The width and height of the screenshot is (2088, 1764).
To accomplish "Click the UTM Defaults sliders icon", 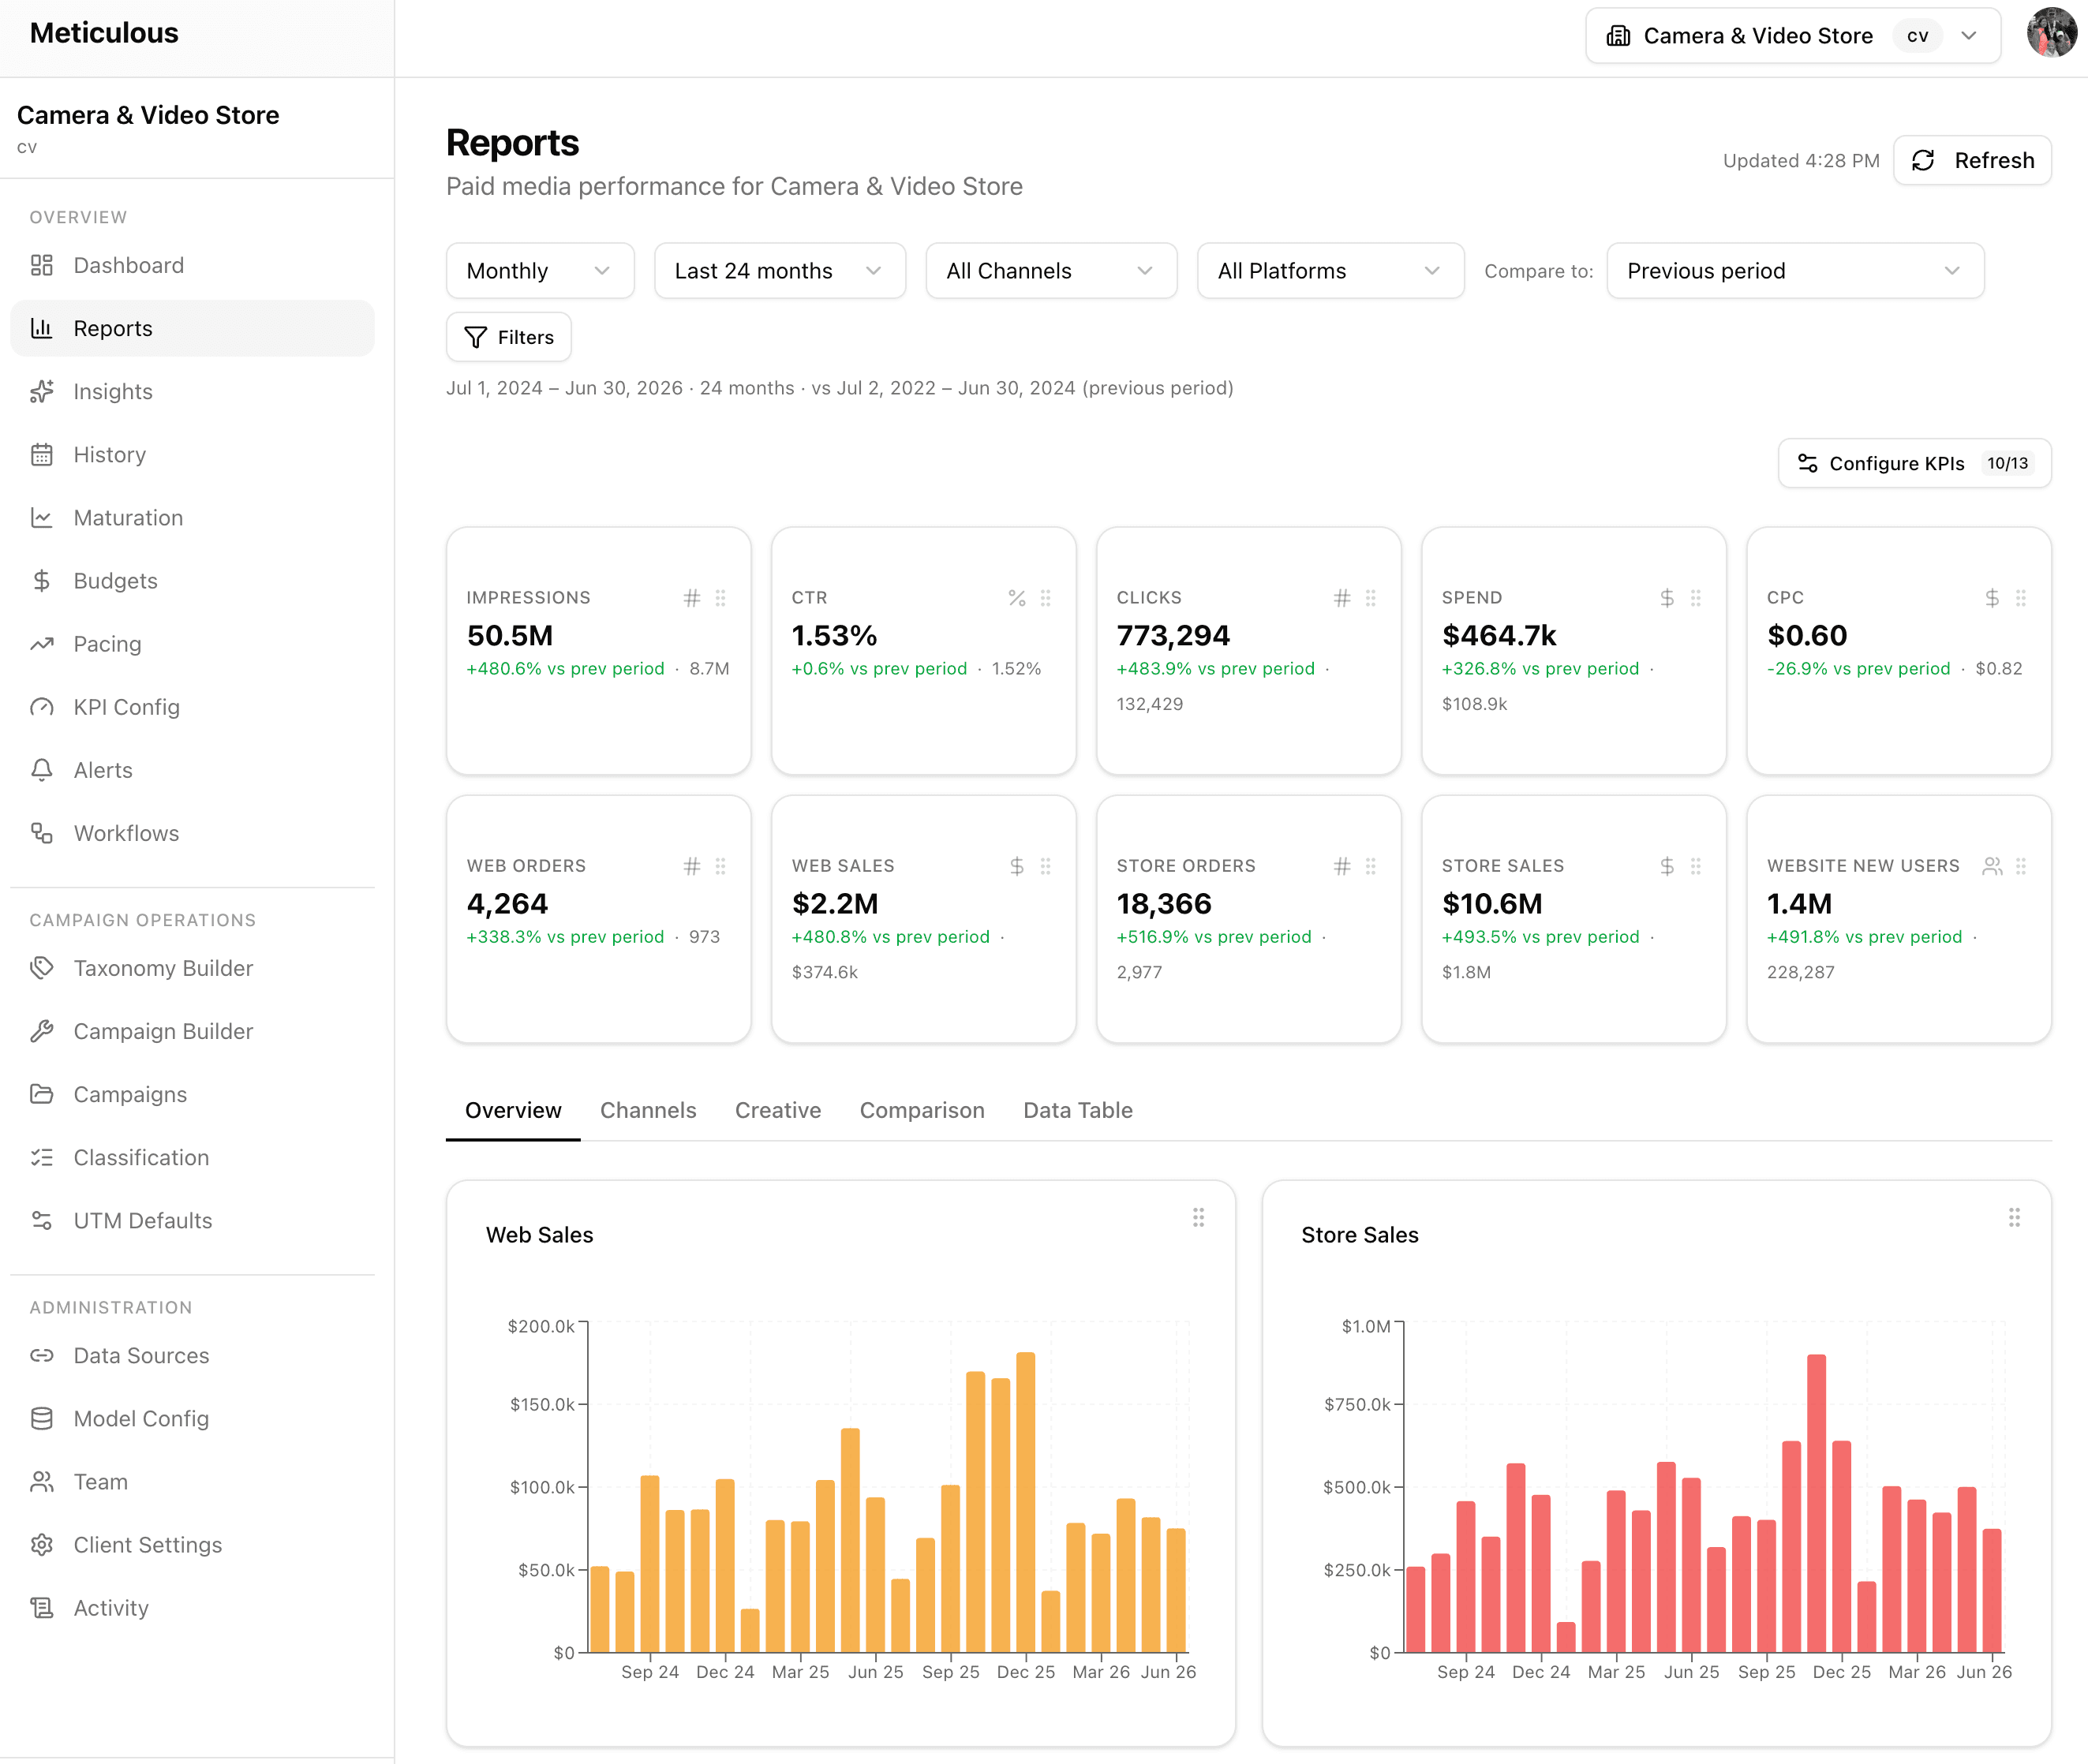I will click(42, 1220).
